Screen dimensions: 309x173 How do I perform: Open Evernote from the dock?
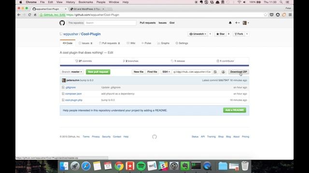click(x=185, y=166)
